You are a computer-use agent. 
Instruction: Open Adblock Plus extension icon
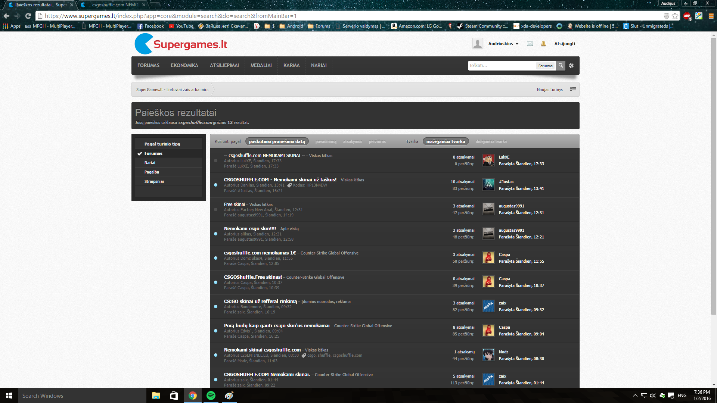coord(687,16)
